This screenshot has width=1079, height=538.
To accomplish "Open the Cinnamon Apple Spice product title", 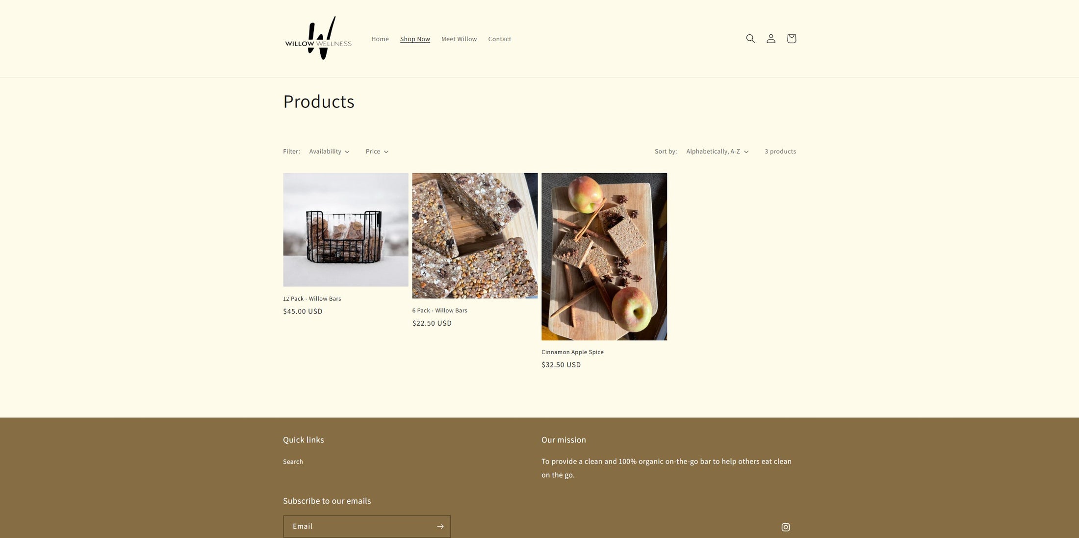I will click(x=572, y=352).
